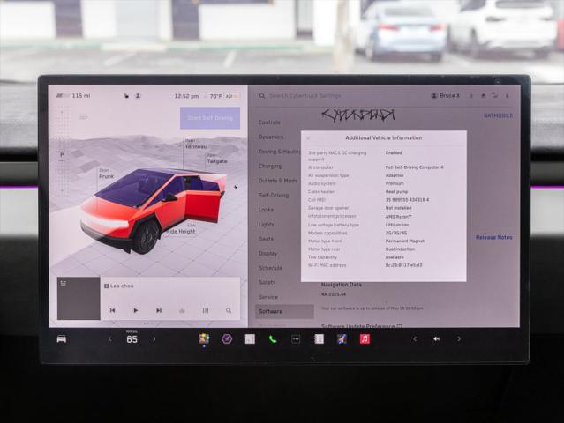564x423 pixels.
Task: Launch the colorful Arcade app icon in dock
Action: click(204, 338)
